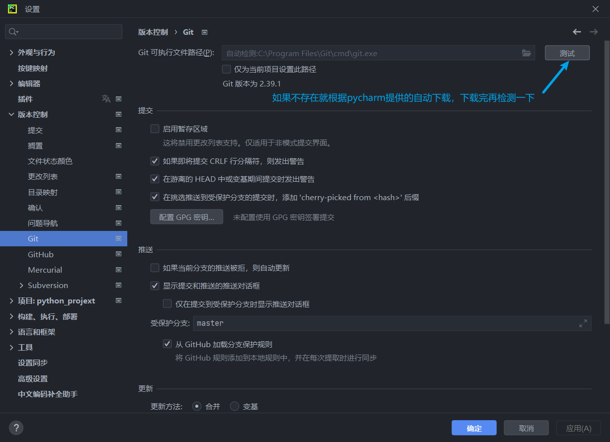Click the project icon on 问题导航 row
Image resolution: width=610 pixels, height=442 pixels.
[118, 223]
